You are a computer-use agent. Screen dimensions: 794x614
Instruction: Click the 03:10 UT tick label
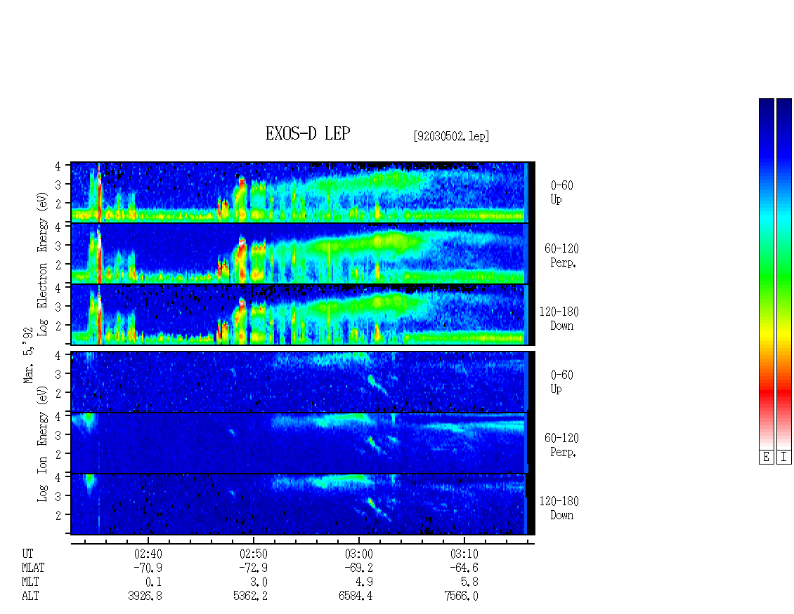(x=464, y=554)
